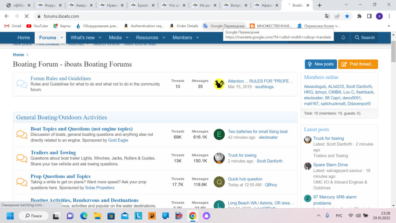Viewport: 396px width, 223px height.
Task: Click the translate page icon in address bar
Action: (327, 16)
